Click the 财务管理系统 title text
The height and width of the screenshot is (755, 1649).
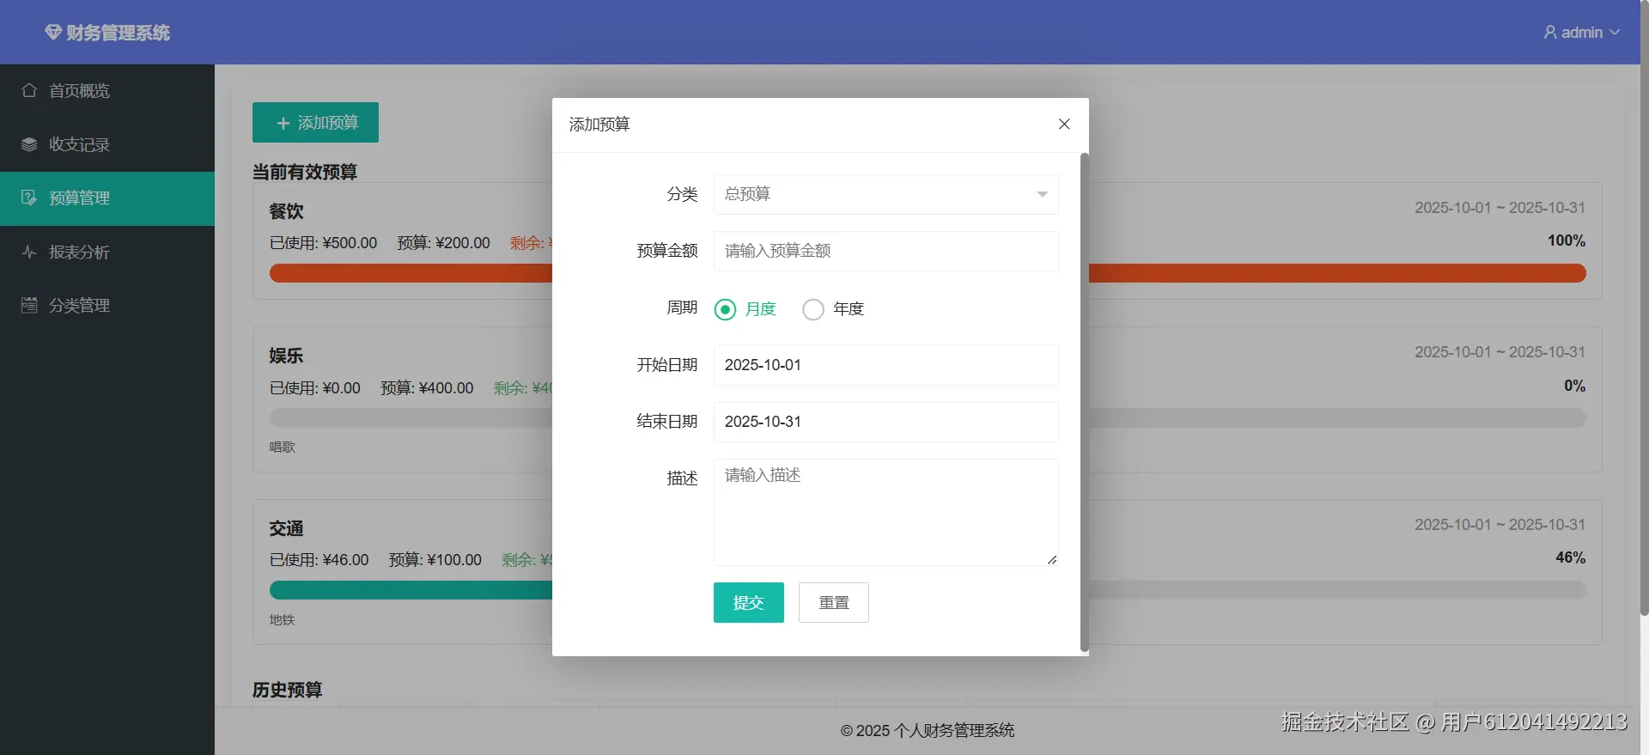tap(119, 33)
